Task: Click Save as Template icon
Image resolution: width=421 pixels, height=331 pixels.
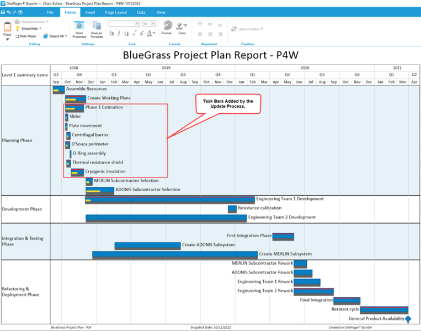Action: pyautogui.click(x=97, y=30)
